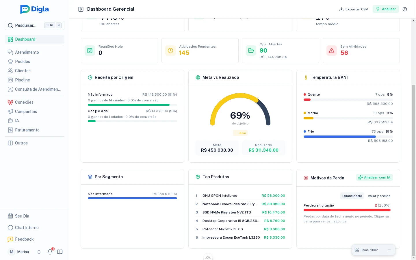
Task: Go to Conexões
Action: pyautogui.click(x=34, y=102)
